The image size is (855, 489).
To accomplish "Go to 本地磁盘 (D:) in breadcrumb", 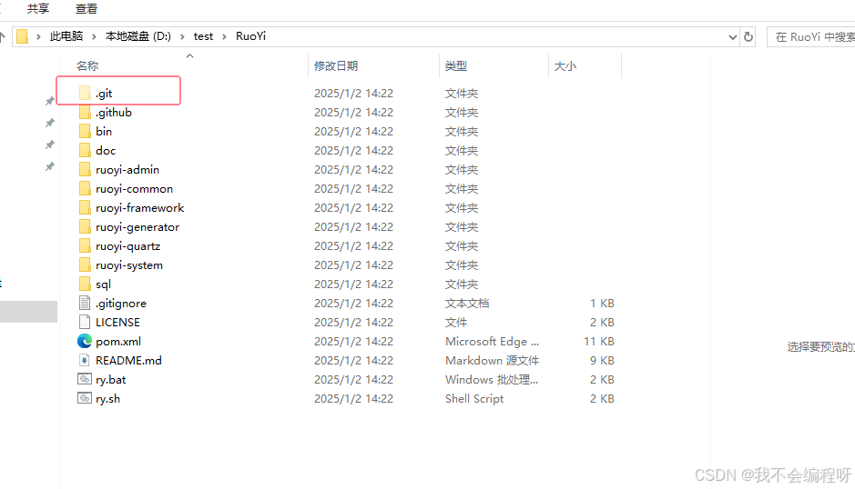I will click(138, 36).
